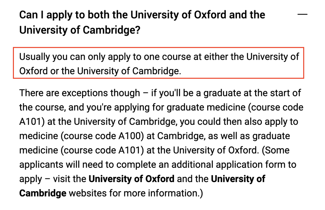Click 'A101) at the University of Cambridge' text
Screen dimensions: 325x210
pos(97,122)
